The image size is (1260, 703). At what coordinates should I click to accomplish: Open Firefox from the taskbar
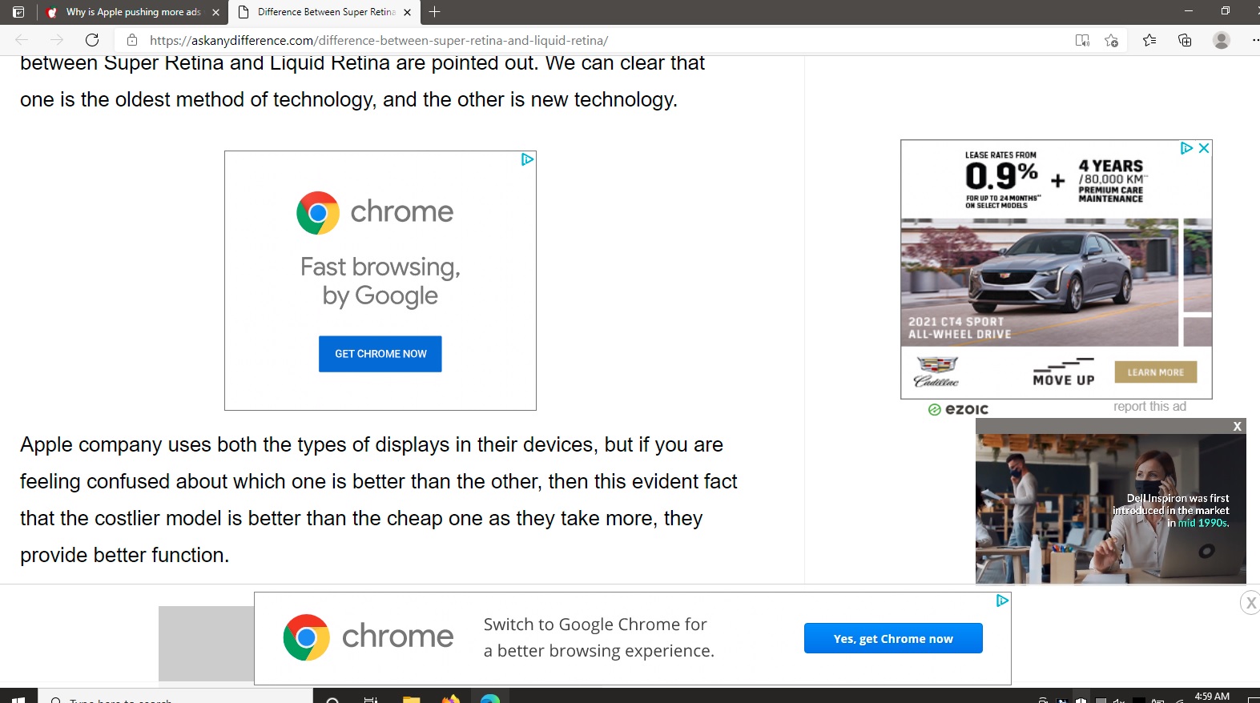451,698
